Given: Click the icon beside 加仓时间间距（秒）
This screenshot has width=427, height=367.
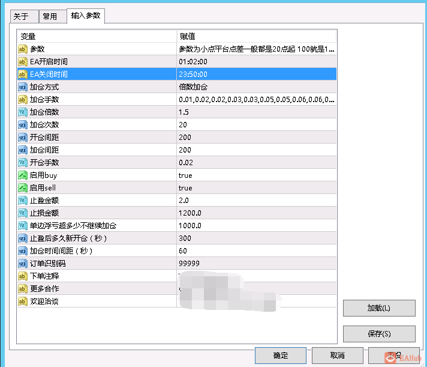Looking at the screenshot, I should [x=23, y=251].
